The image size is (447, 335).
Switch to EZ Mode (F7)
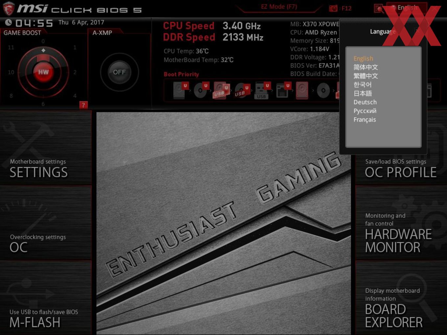point(279,7)
